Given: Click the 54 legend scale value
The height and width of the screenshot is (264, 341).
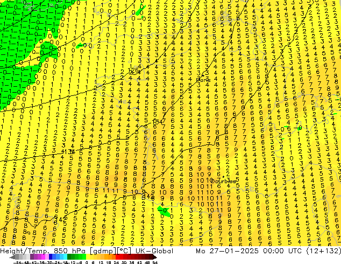Looking at the screenshot, I should coord(155,262).
